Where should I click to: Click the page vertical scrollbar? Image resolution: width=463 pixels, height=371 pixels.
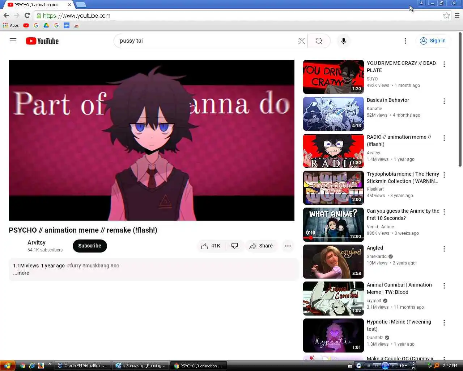pos(460,100)
